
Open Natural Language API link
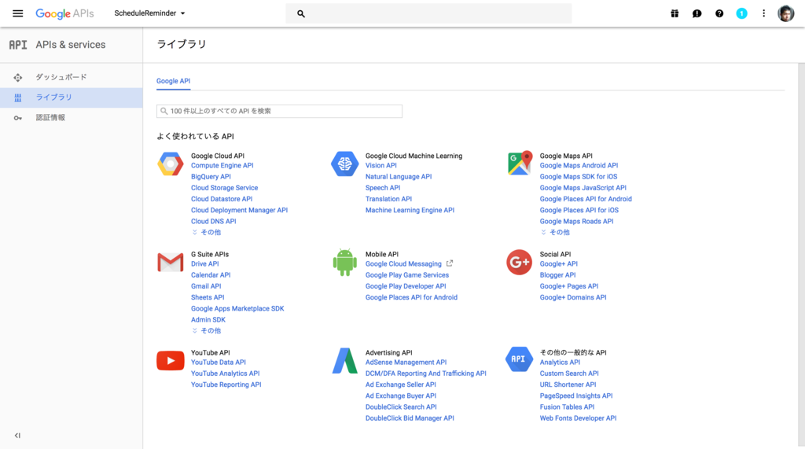399,177
